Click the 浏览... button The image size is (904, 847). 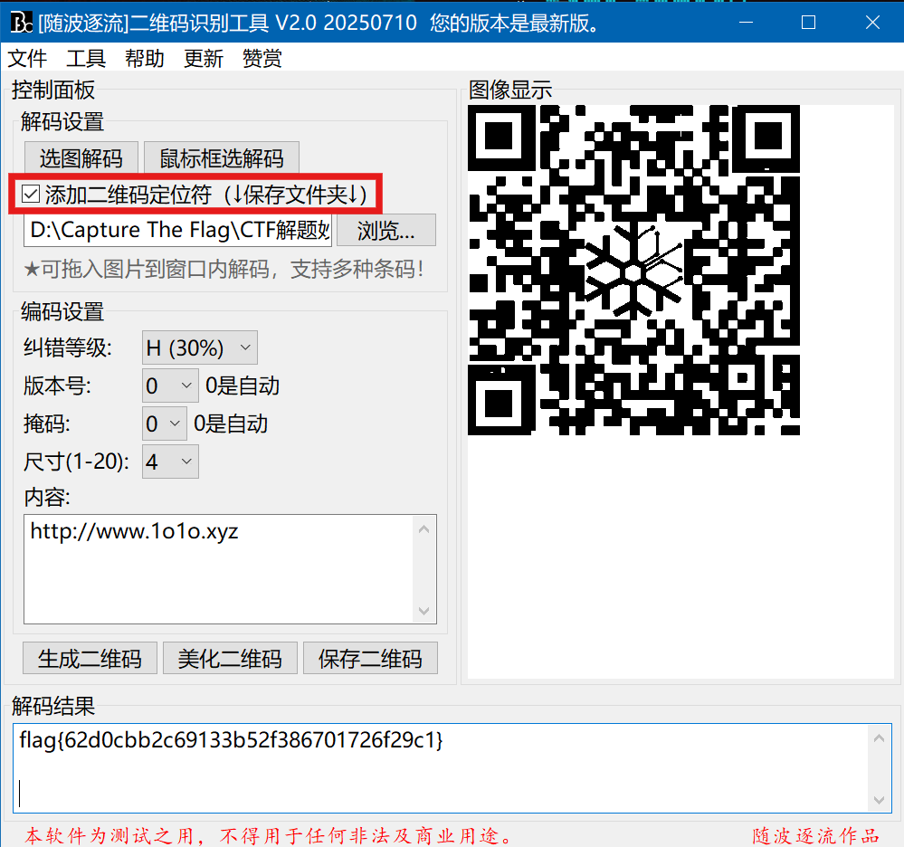click(386, 230)
